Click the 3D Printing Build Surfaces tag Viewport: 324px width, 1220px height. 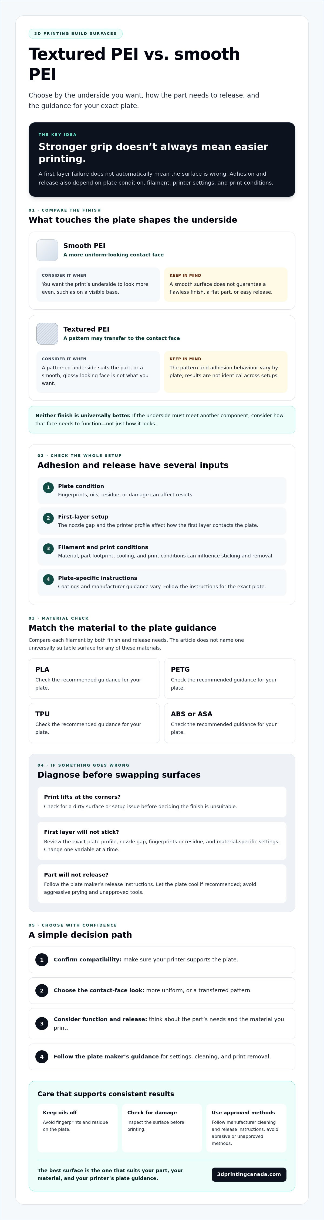coord(76,34)
